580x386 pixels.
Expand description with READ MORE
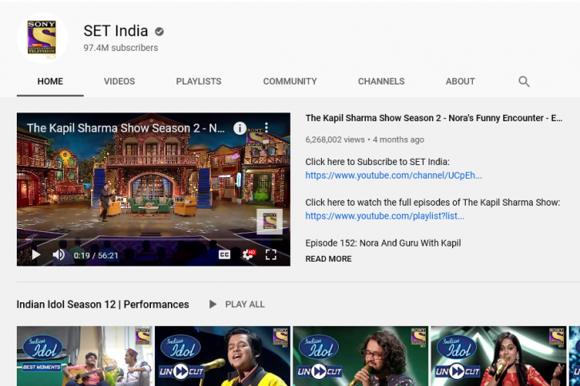[x=328, y=259]
